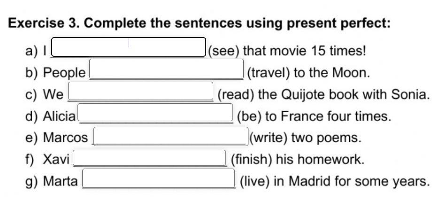Select the "(read)" verb hint
This screenshot has height=201, width=441.
[236, 95]
